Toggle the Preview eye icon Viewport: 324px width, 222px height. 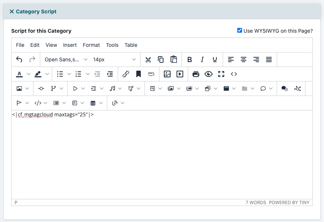[209, 74]
